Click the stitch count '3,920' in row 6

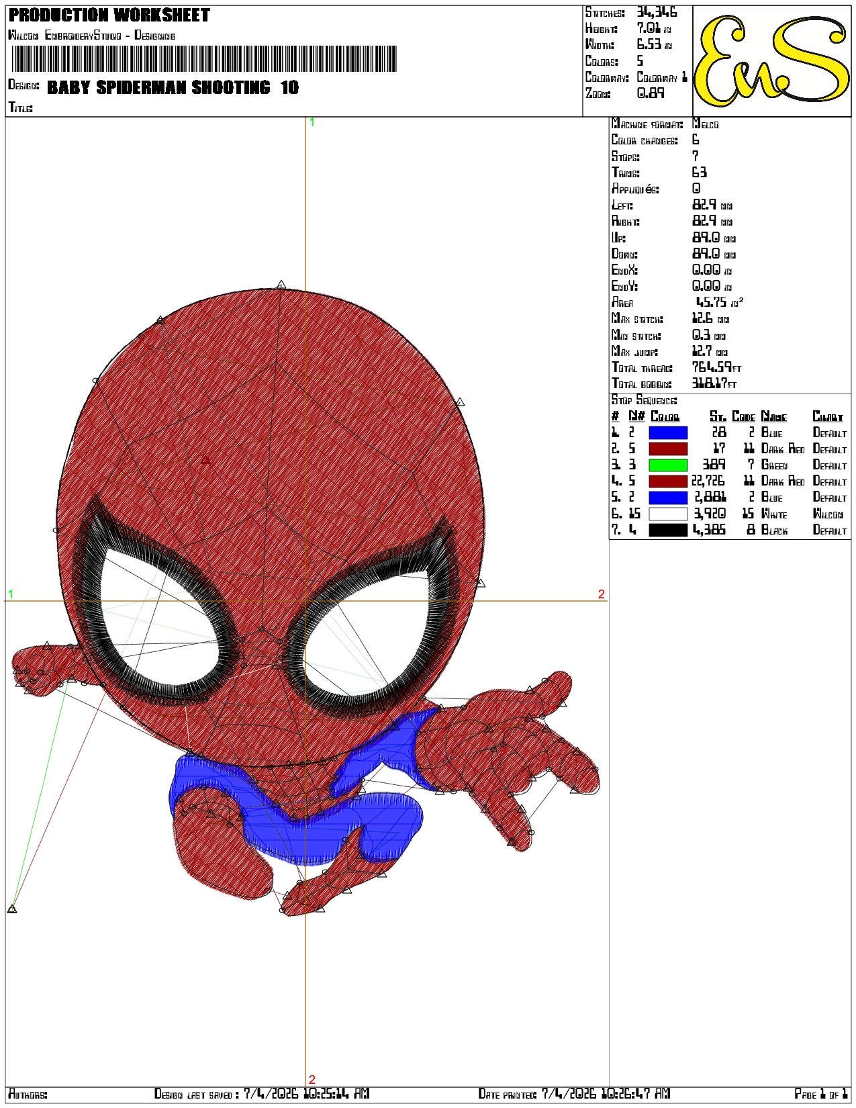click(x=710, y=514)
